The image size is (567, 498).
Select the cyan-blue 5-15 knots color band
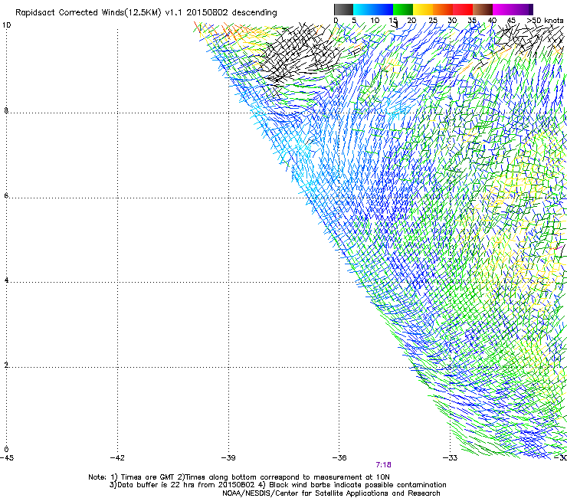point(373,9)
